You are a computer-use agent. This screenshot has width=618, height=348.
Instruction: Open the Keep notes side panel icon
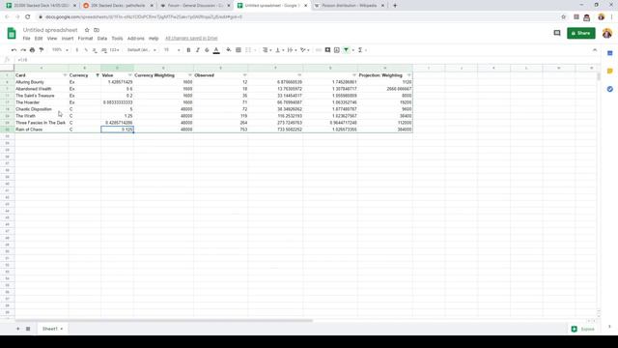point(609,72)
